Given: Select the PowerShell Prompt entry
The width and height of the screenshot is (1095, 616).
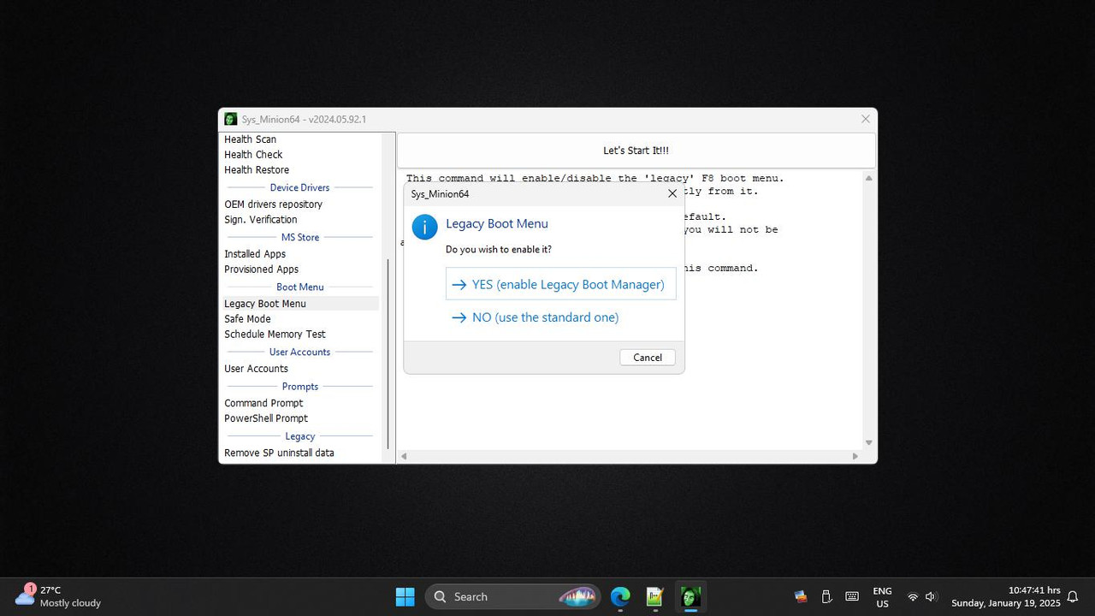Looking at the screenshot, I should (266, 418).
